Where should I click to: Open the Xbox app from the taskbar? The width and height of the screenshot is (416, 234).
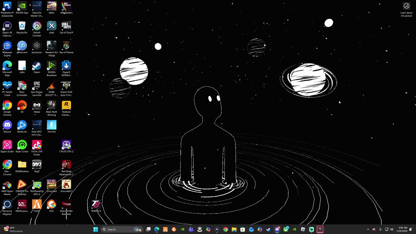click(x=286, y=229)
